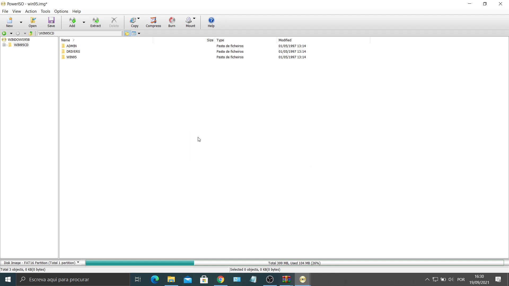Click the Delete toolbar icon
The width and height of the screenshot is (509, 286).
[x=114, y=22]
